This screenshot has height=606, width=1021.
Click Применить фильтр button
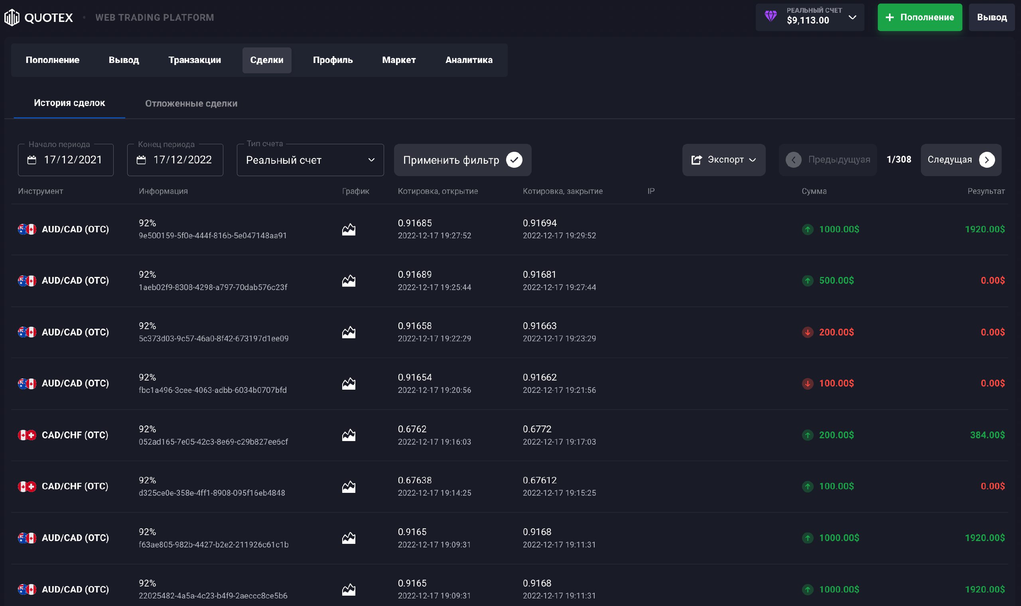[462, 160]
